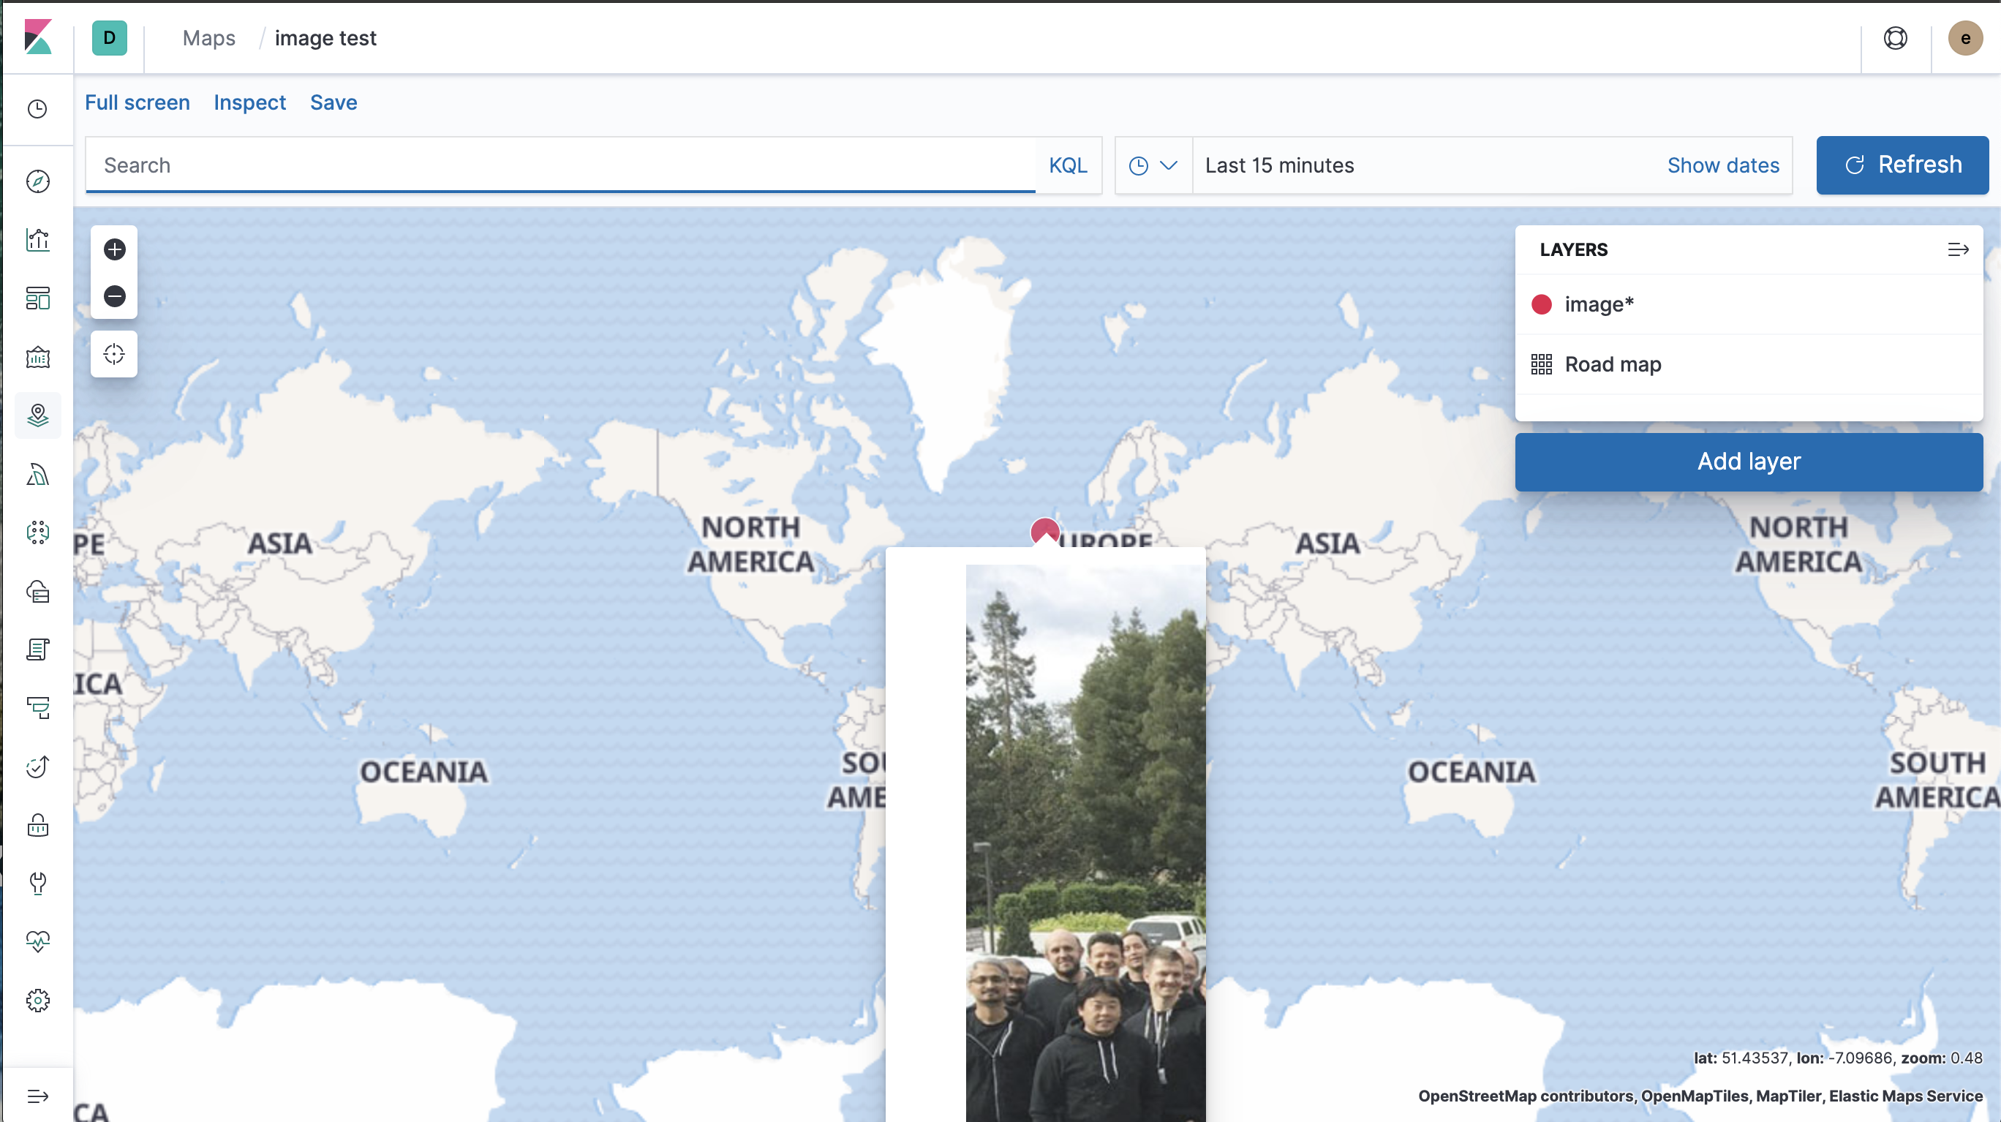Collapse the Layers panel
2001x1122 pixels.
1958,249
